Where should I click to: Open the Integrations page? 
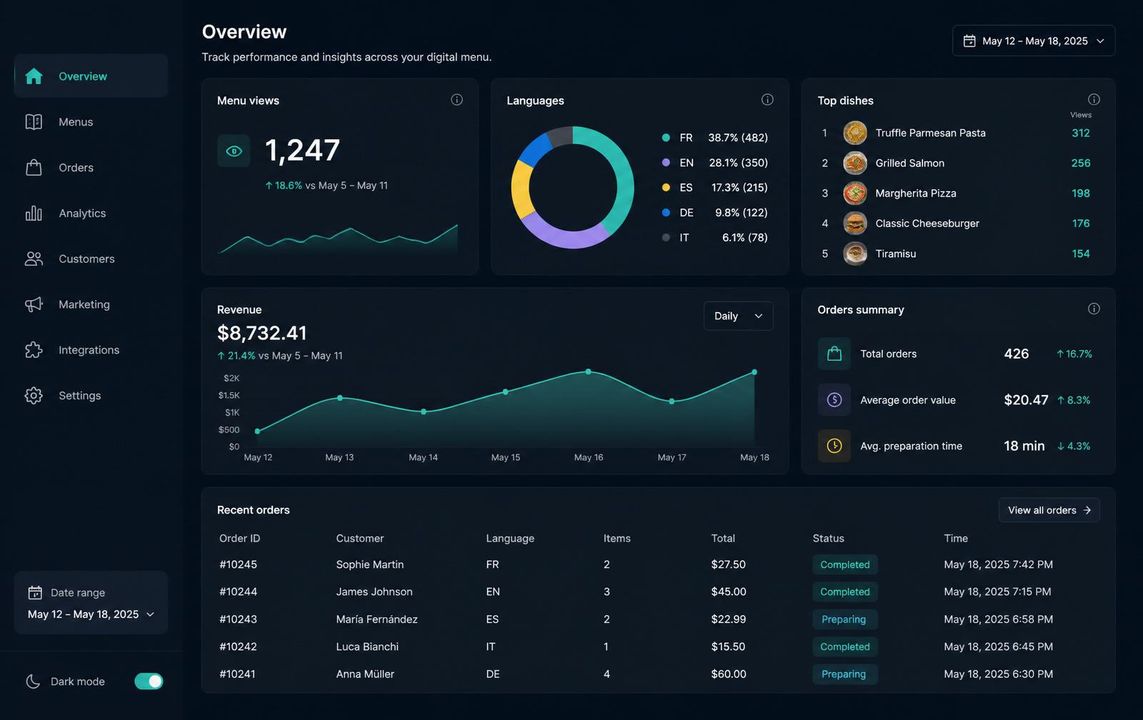pos(91,350)
